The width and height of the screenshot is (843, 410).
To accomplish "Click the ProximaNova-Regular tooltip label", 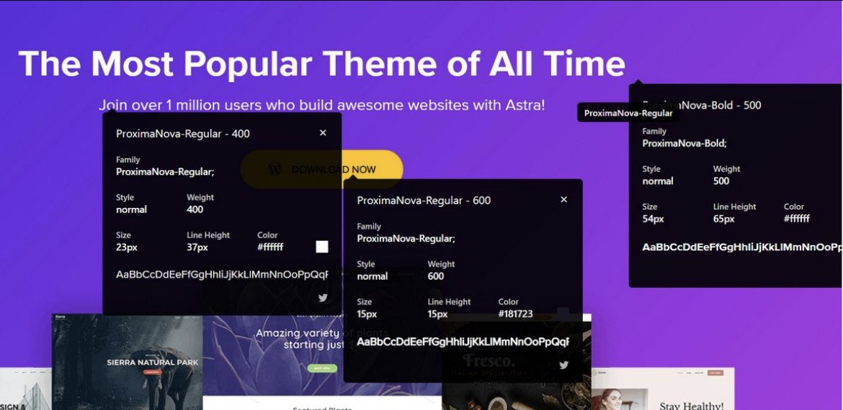I will (x=628, y=113).
